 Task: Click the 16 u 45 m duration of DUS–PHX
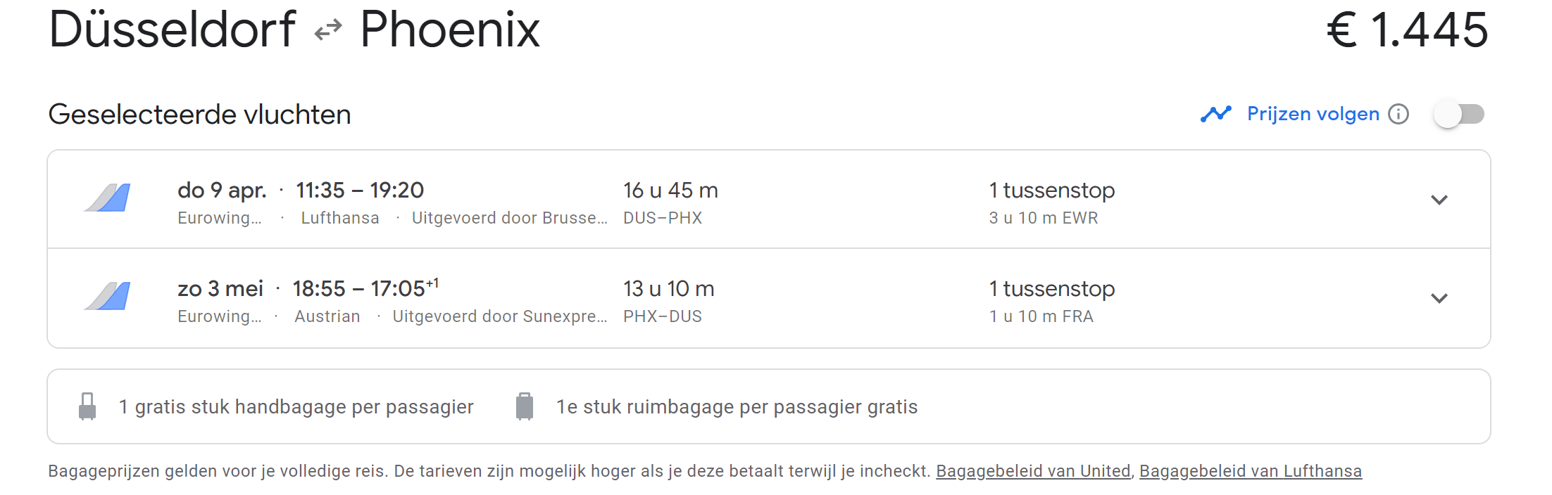tap(670, 191)
